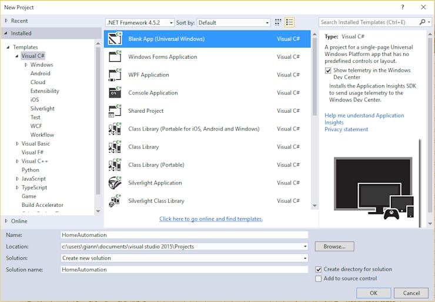Image resolution: width=435 pixels, height=302 pixels.
Task: Select the Game node
Action: pyautogui.click(x=29, y=196)
